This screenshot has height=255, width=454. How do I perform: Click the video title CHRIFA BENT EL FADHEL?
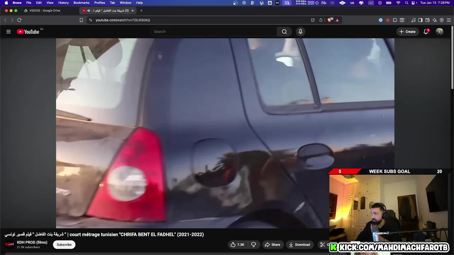pos(104,234)
